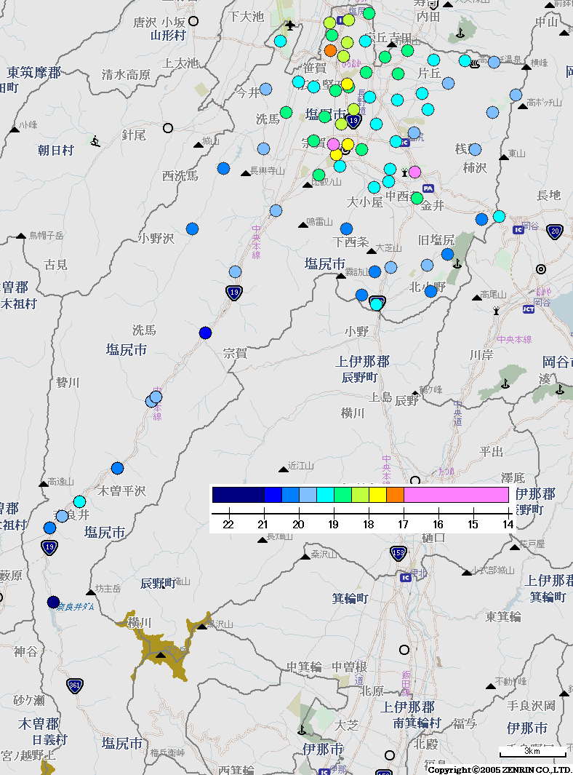Click the dark navy legend swatch
Viewport: 573px width, 775px height.
[x=238, y=495]
